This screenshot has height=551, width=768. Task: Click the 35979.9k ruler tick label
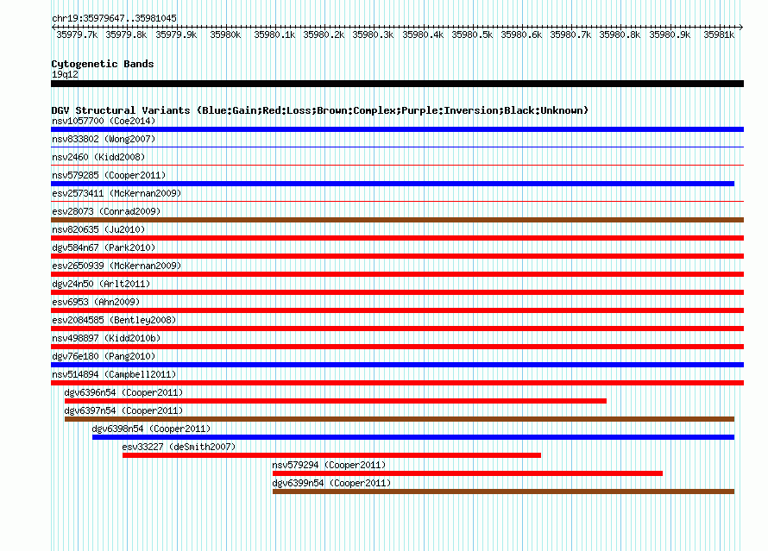pyautogui.click(x=176, y=34)
